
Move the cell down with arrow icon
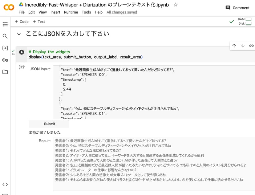pyautogui.click(x=243, y=46)
